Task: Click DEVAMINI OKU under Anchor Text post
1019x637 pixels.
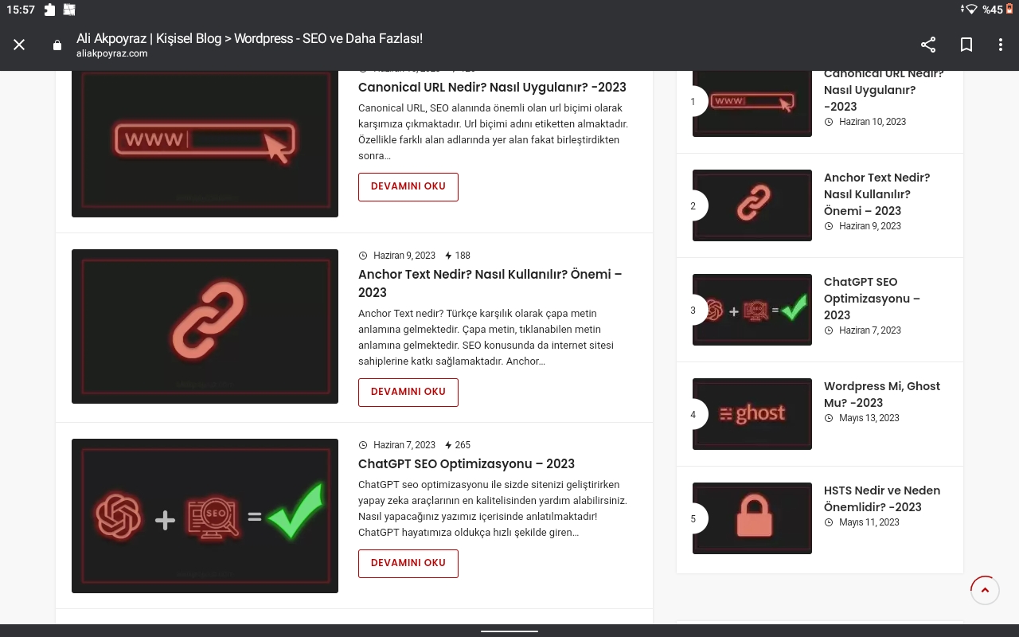Action: click(x=408, y=392)
